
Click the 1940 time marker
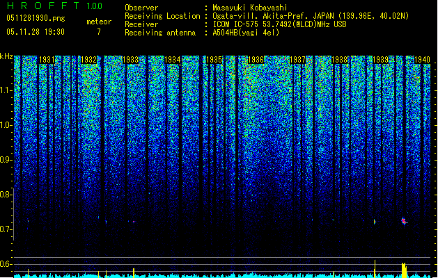pos(423,60)
